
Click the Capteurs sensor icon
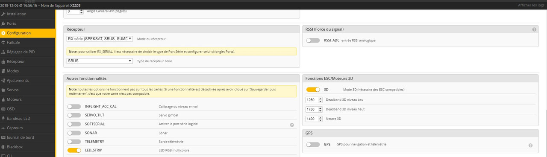(x=3, y=128)
